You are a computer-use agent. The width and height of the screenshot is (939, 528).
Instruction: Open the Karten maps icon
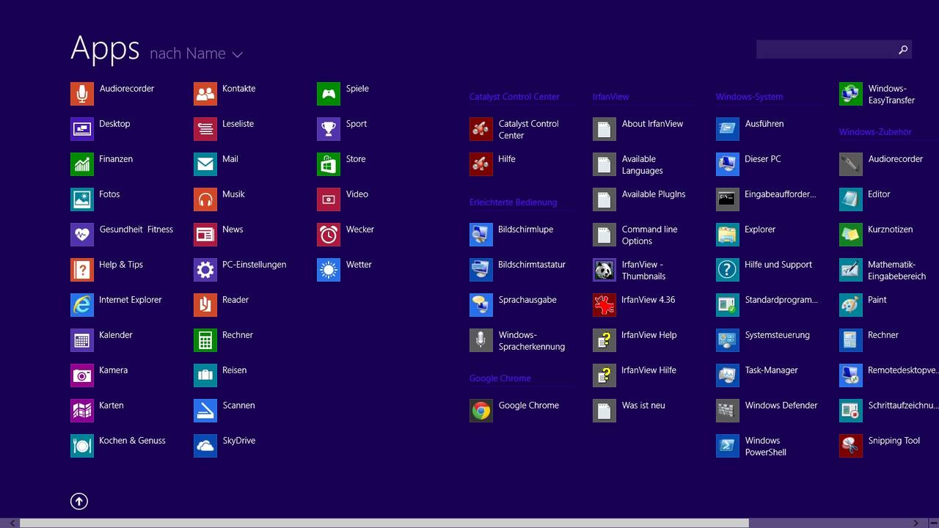82,411
